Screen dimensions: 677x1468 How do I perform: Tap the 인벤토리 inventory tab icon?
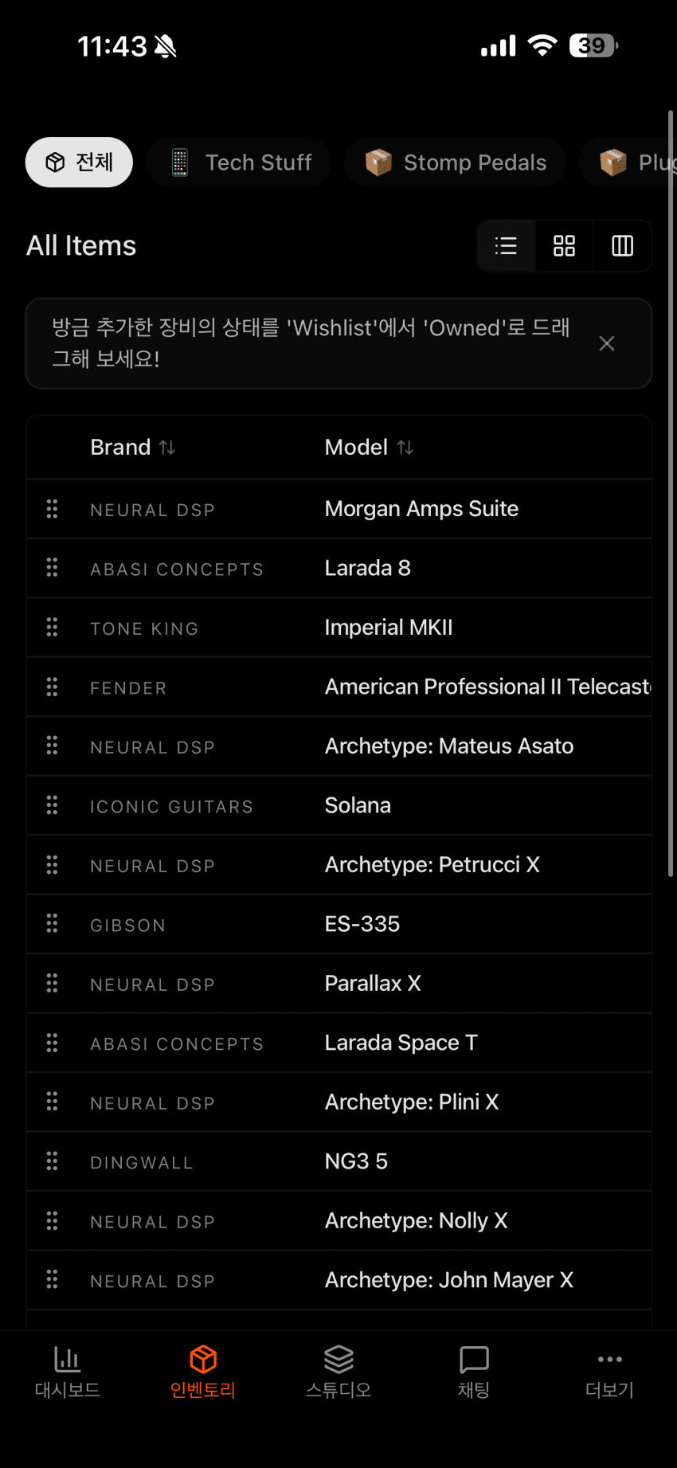coord(203,1360)
